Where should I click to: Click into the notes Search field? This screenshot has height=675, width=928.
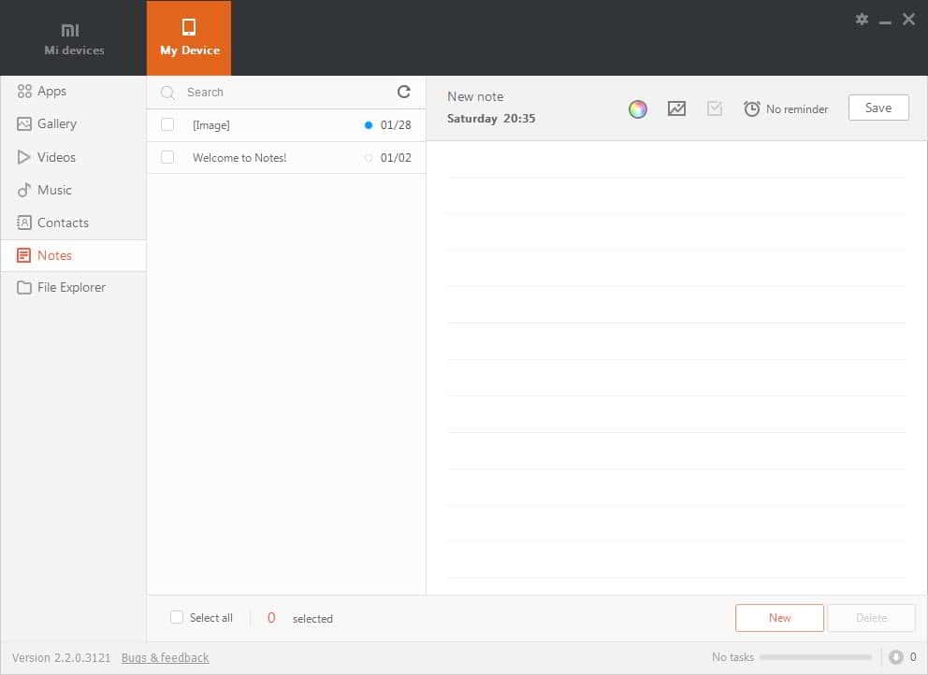[281, 93]
